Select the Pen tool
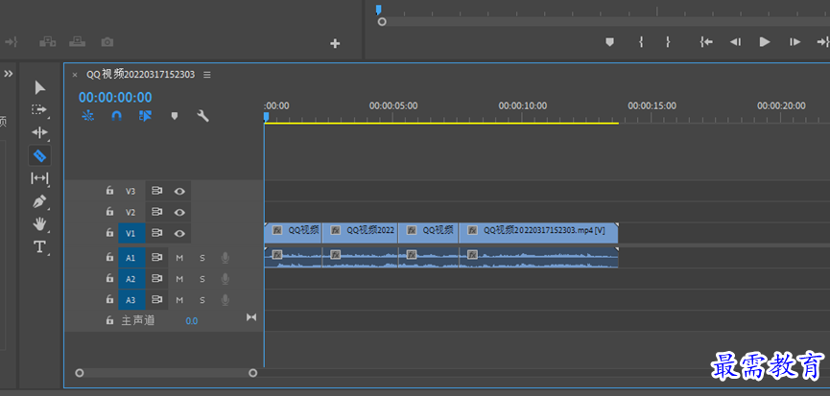 [39, 201]
